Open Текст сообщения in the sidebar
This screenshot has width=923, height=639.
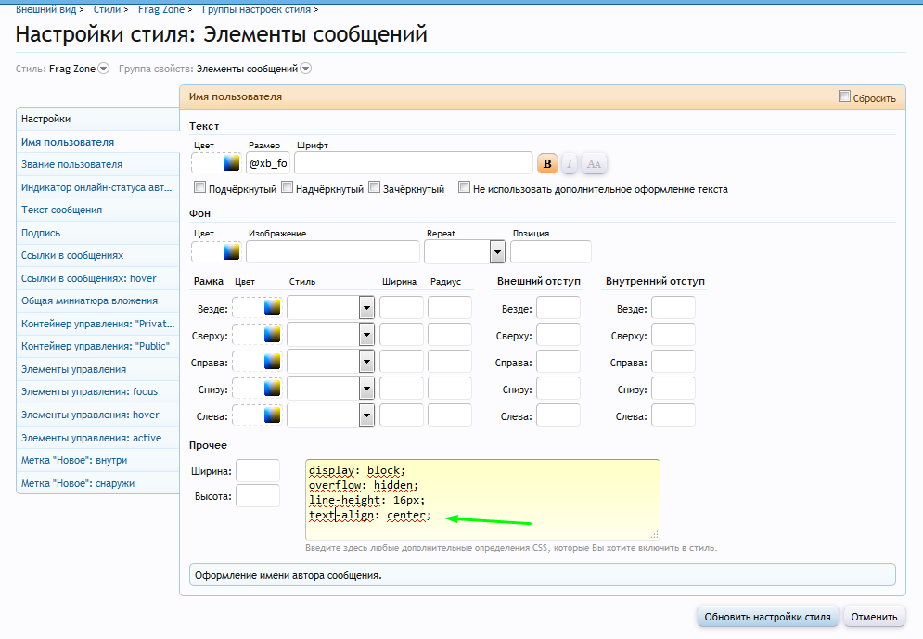(97, 210)
